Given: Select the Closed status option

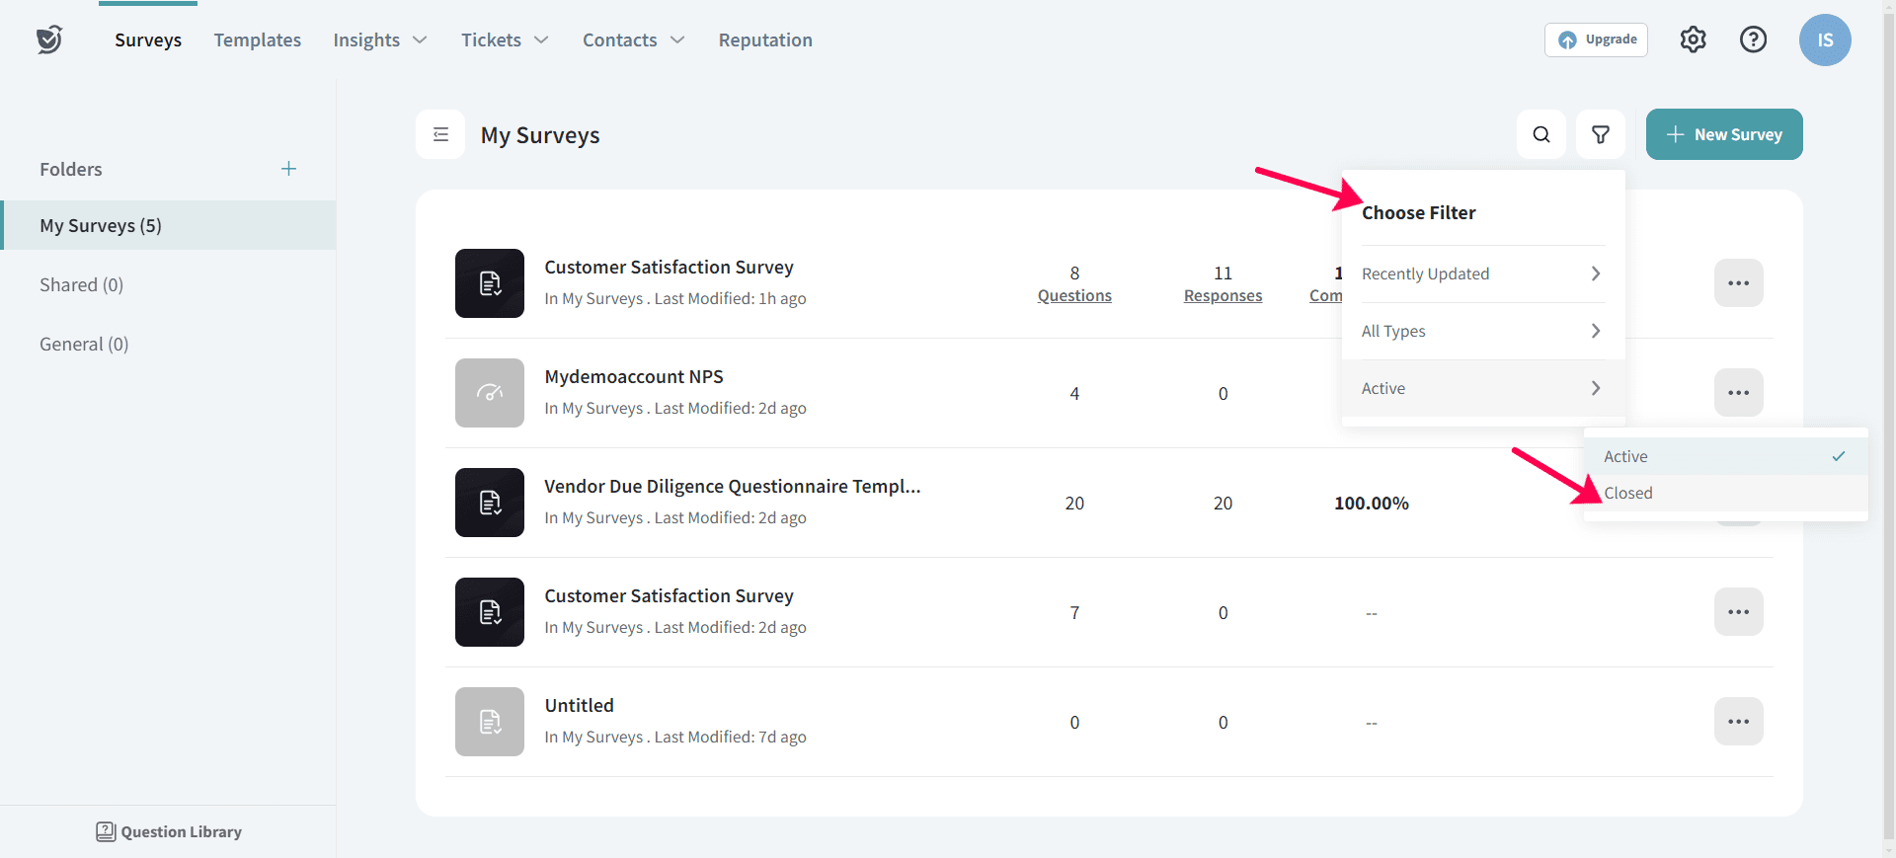Looking at the screenshot, I should pyautogui.click(x=1628, y=493).
